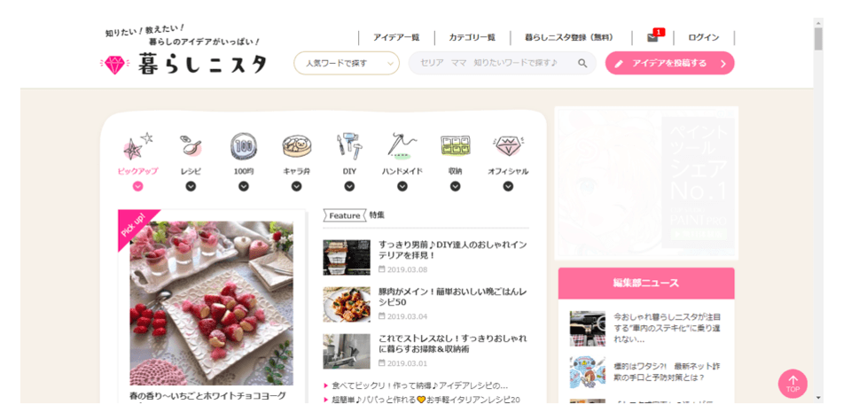Screen dimensions: 851x420
Task: Collapse the pink chevron under ピックアップ
Action: (x=138, y=186)
